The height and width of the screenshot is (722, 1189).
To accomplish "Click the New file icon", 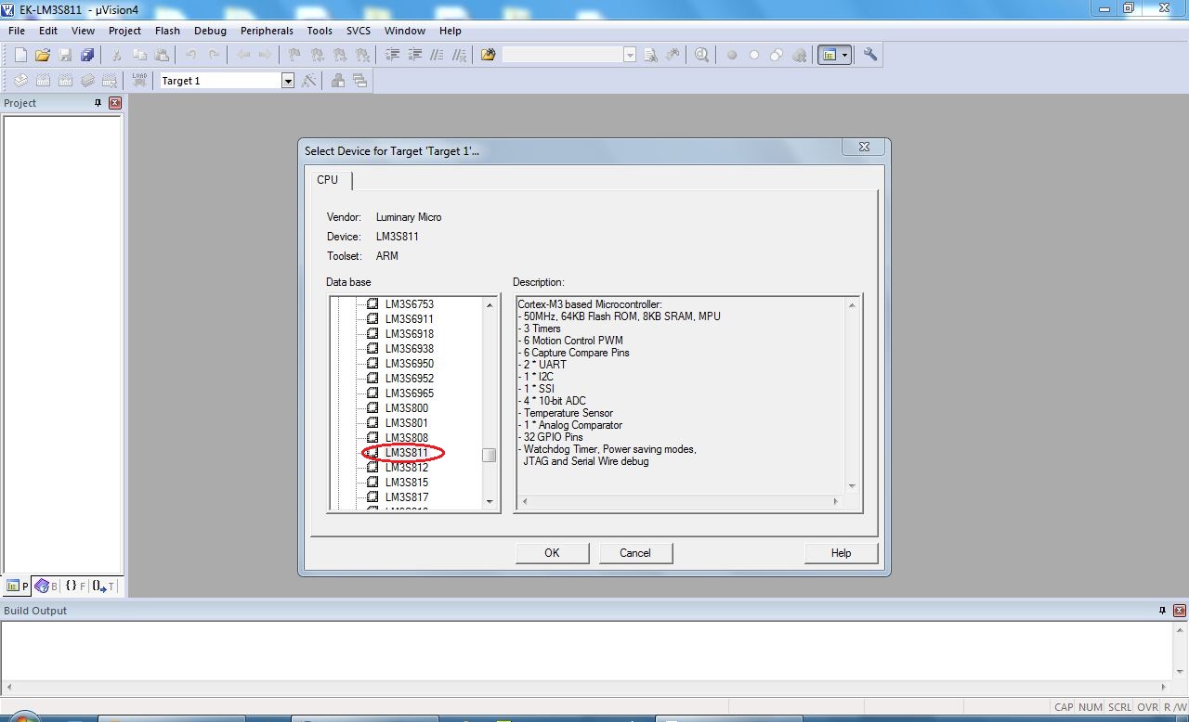I will coord(20,56).
